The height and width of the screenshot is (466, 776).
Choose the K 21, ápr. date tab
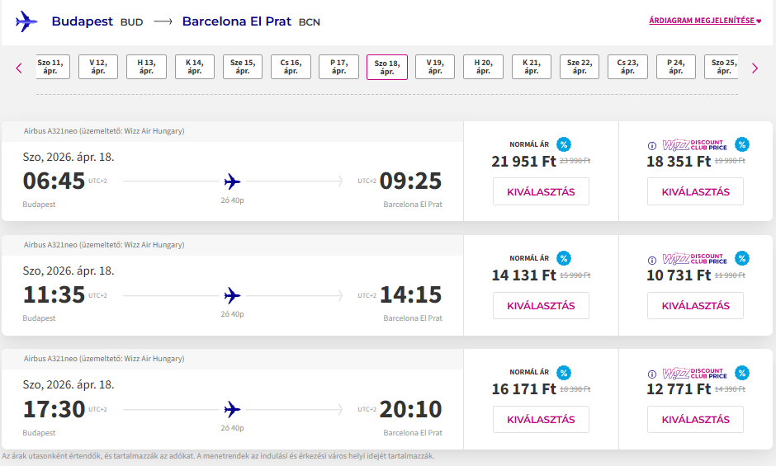[x=532, y=67]
